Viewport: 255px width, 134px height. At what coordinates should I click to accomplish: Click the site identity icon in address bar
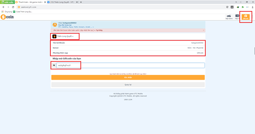pos(19,7)
